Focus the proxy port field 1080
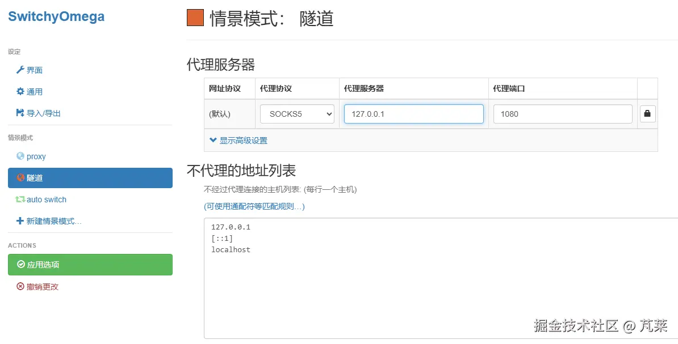 [563, 114]
